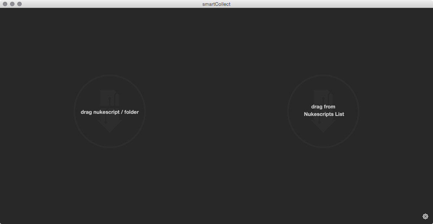
Task: Click the empty area between both drop zones
Action: pos(216,112)
